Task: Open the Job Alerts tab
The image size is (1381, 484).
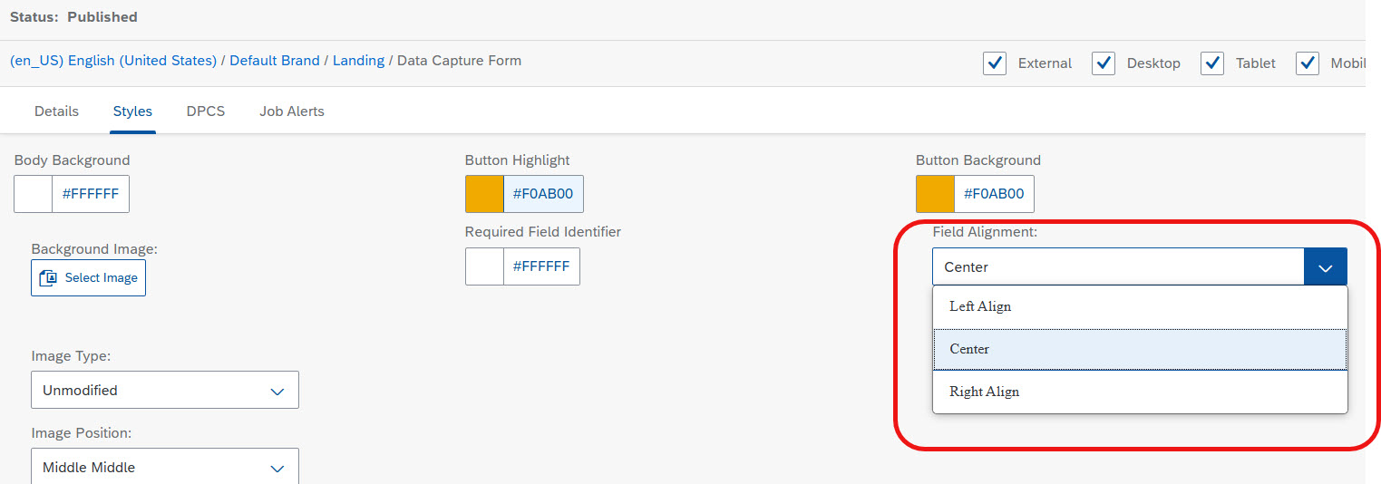Action: tap(292, 111)
